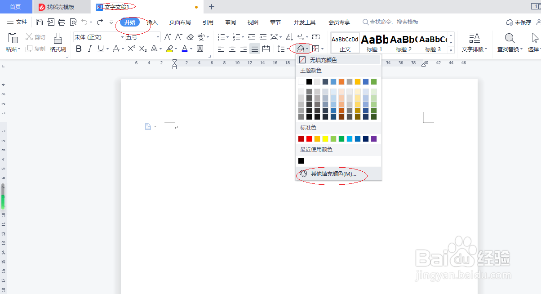The height and width of the screenshot is (294, 541).
Task: Toggle underline on selected text
Action: [101, 49]
